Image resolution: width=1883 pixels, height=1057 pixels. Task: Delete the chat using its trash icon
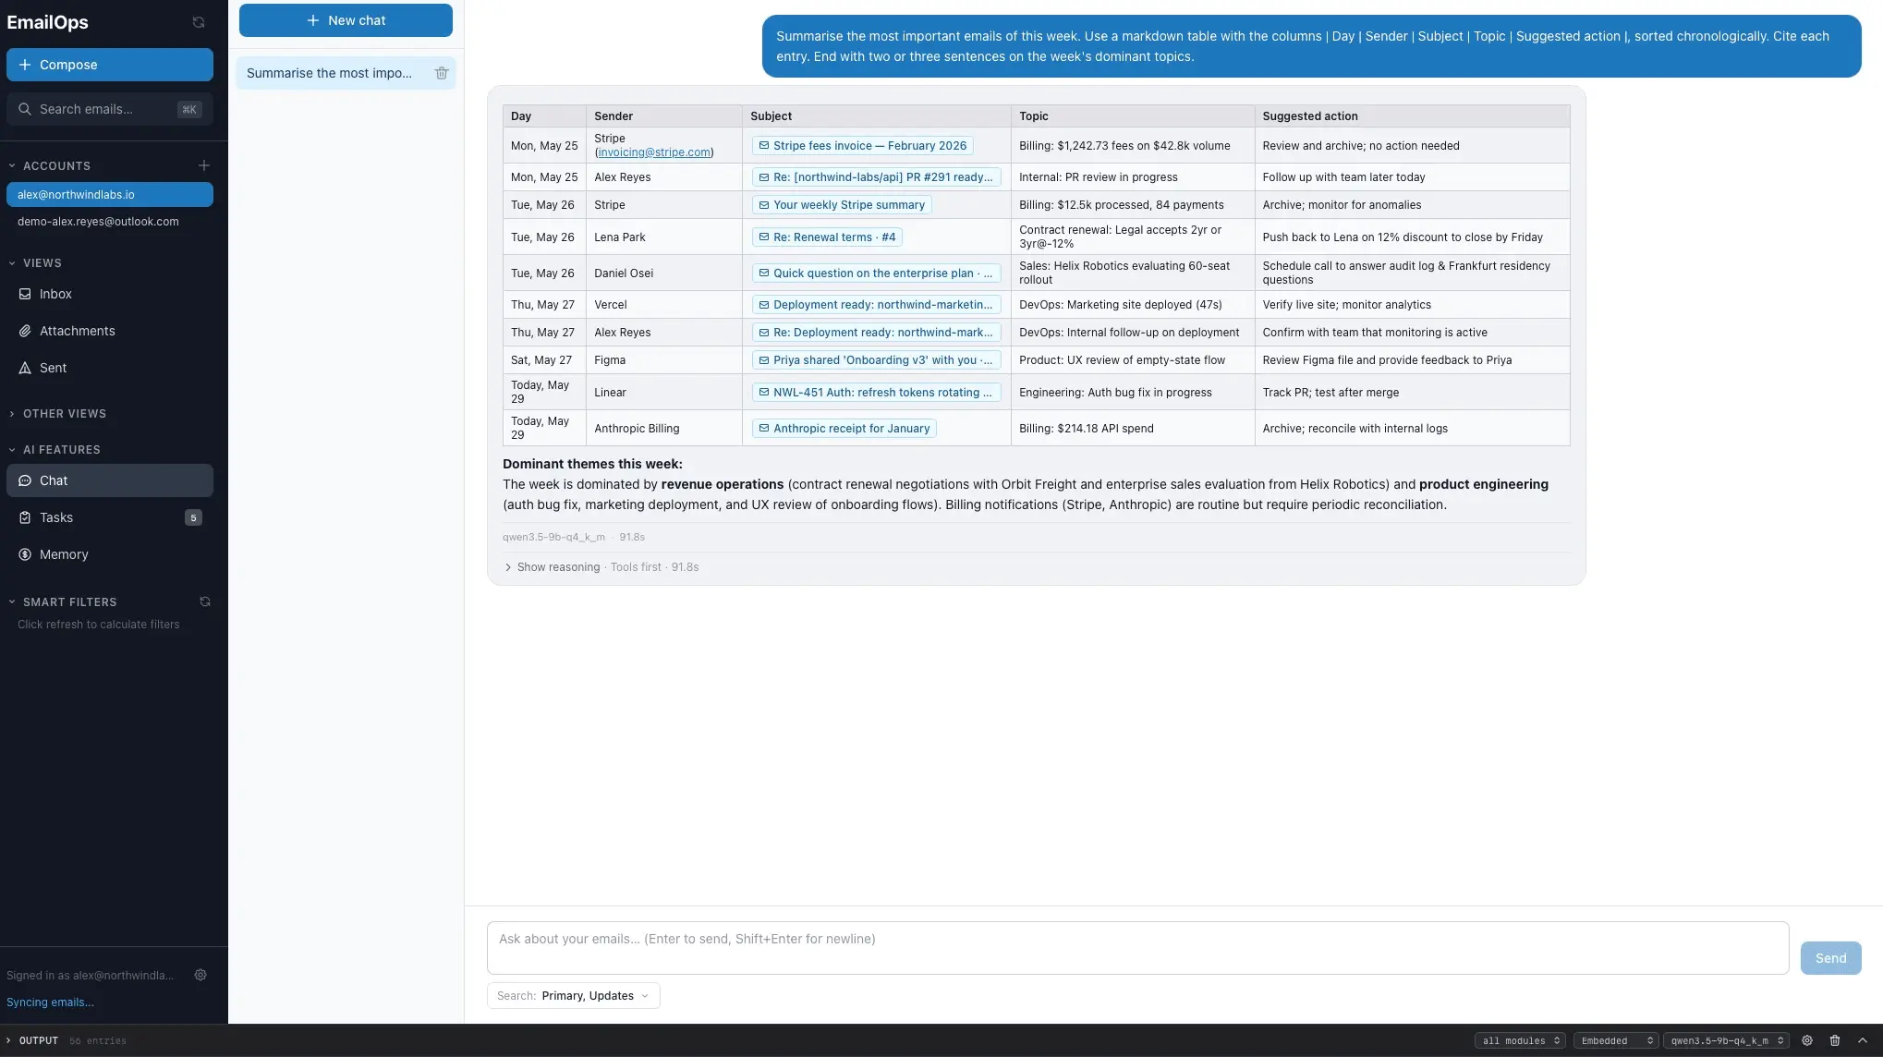(442, 73)
